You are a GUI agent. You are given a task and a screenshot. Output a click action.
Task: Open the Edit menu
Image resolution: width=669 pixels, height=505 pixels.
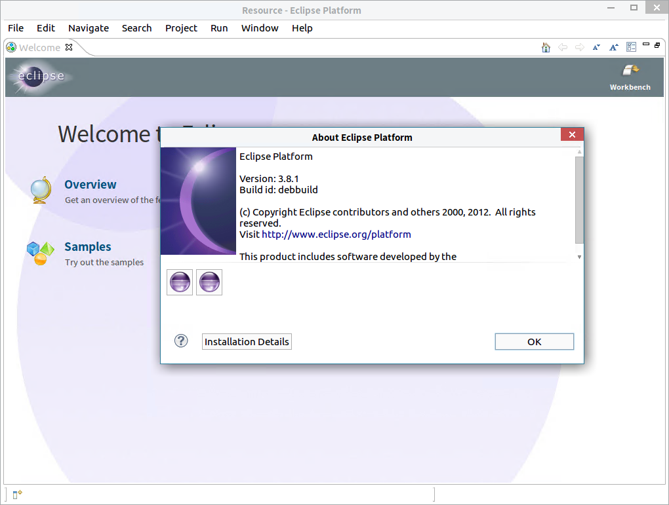(46, 28)
